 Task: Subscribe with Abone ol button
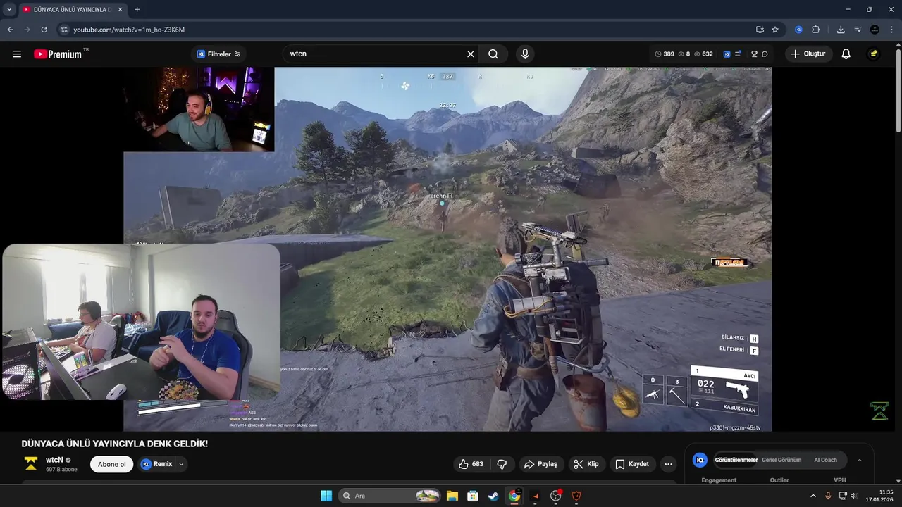tap(111, 464)
